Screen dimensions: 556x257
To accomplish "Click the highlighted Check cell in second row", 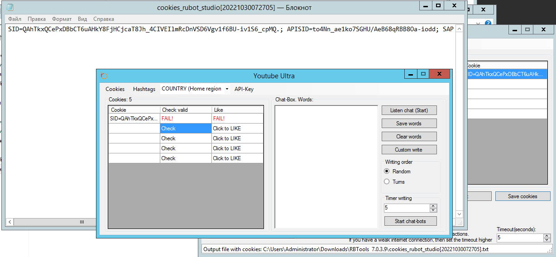I will coord(186,128).
